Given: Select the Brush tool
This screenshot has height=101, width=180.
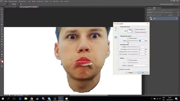Looking at the screenshot, I should tap(2, 27).
